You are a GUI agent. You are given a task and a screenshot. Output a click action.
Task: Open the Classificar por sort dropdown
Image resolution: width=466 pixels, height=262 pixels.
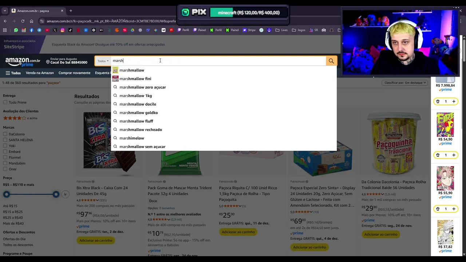[405, 83]
